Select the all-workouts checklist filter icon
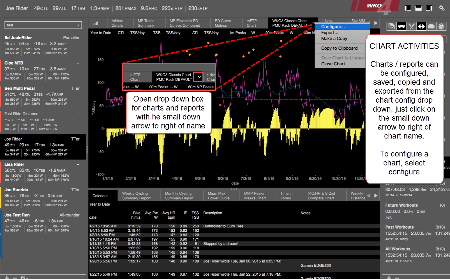 tap(391, 26)
